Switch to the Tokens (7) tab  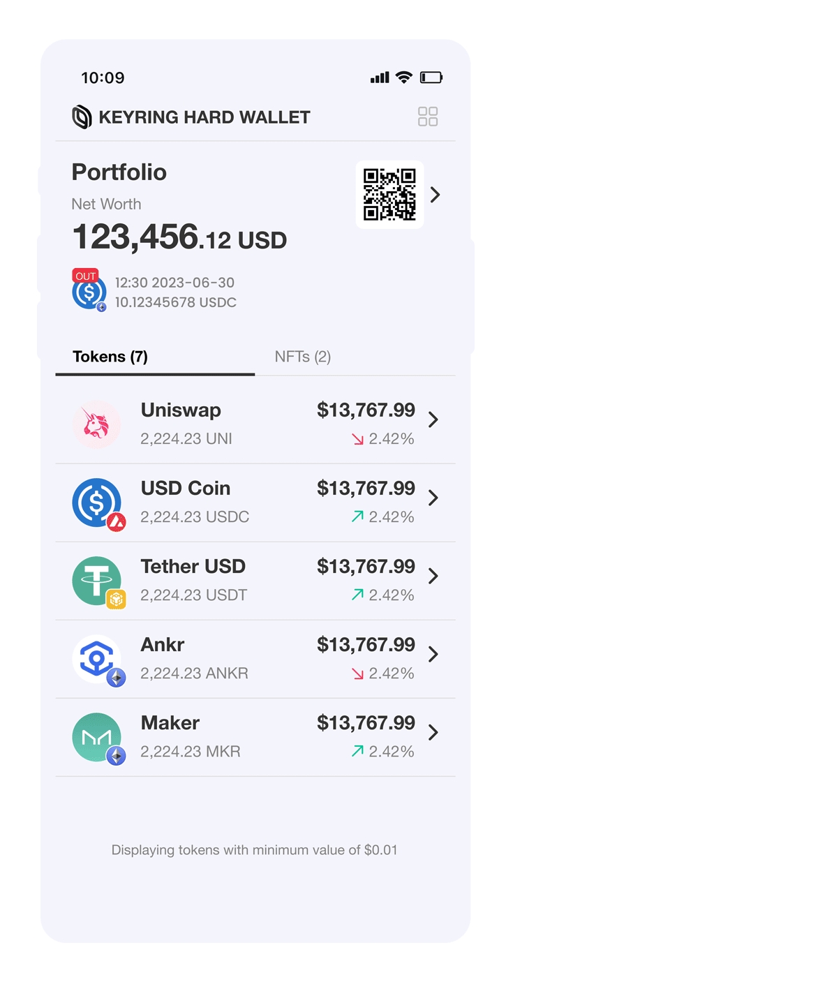(110, 357)
